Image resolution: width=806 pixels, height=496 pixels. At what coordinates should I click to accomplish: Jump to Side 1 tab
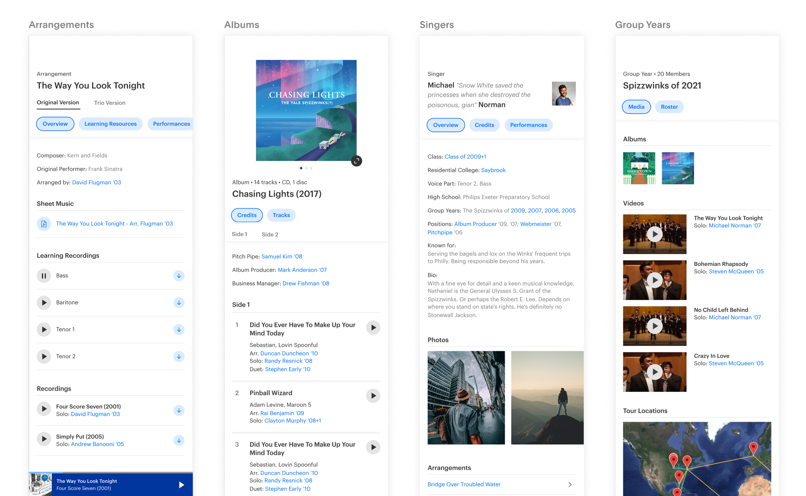point(239,234)
